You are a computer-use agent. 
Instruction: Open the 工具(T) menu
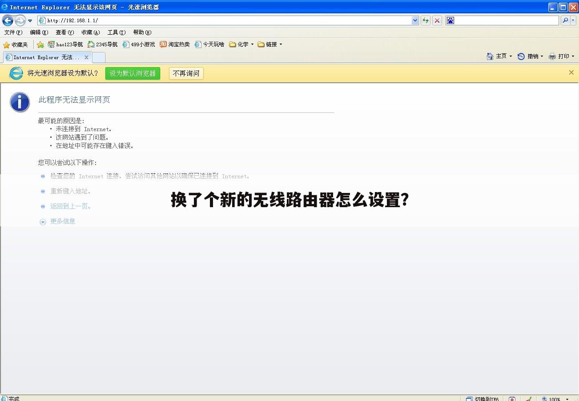[x=117, y=32]
